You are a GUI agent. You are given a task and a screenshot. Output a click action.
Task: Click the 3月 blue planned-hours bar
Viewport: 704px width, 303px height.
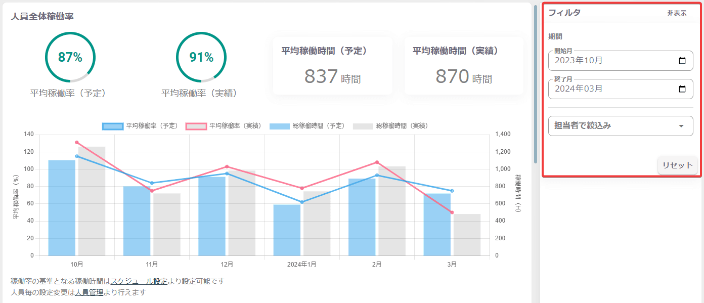[x=437, y=225]
